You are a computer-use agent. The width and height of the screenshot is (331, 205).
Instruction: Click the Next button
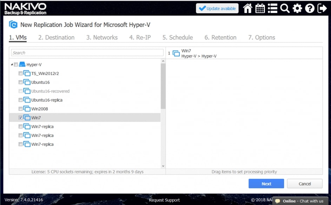coord(266,184)
